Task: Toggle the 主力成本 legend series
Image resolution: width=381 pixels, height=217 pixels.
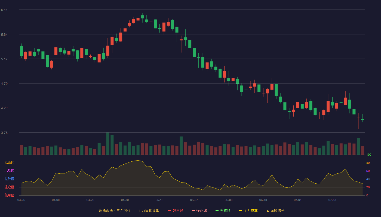Action: [x=248, y=210]
